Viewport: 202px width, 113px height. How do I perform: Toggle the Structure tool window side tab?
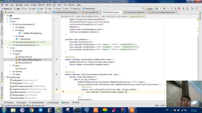coord(2,30)
